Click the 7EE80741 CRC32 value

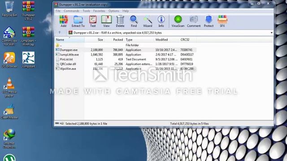[x=187, y=50]
